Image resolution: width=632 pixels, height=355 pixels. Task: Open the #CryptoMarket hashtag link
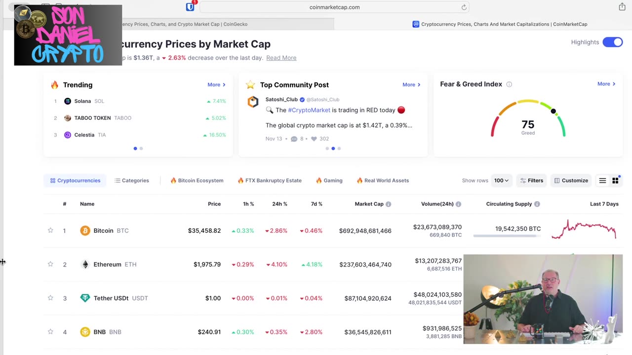[x=309, y=110]
